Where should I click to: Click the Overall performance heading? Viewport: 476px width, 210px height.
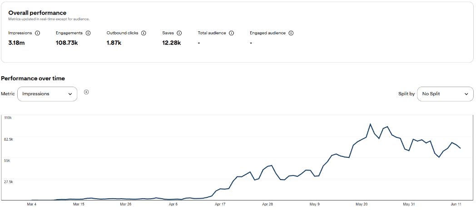point(37,13)
